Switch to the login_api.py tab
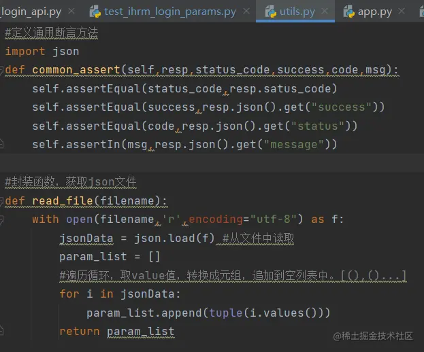424x352 pixels. click(31, 12)
